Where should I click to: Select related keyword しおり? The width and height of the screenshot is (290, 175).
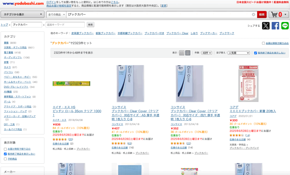194,33
